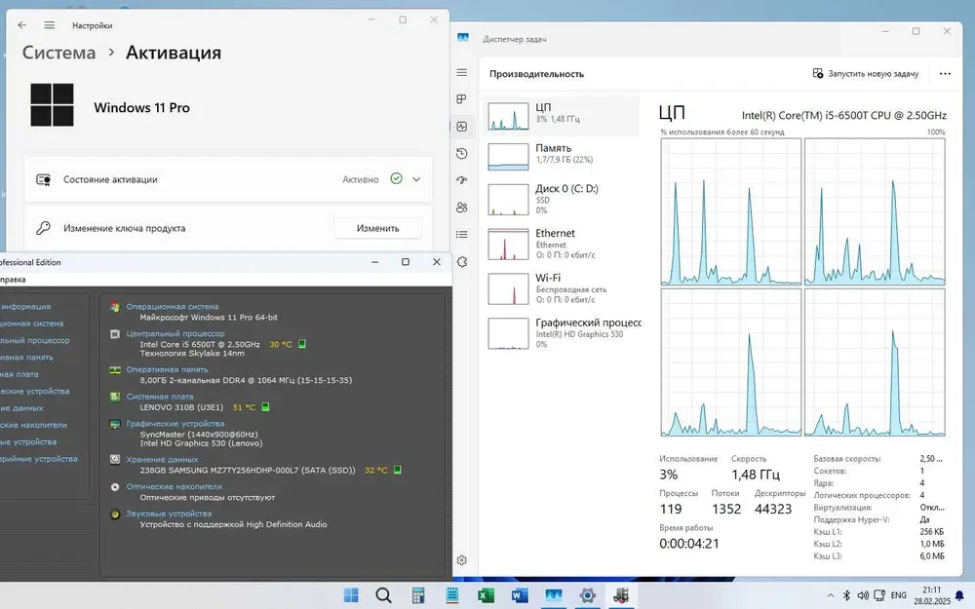Launch Excel from the taskbar
975x609 pixels.
486,595
